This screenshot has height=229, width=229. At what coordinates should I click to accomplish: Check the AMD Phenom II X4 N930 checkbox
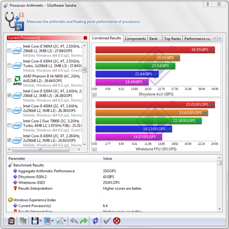[x=9, y=81]
